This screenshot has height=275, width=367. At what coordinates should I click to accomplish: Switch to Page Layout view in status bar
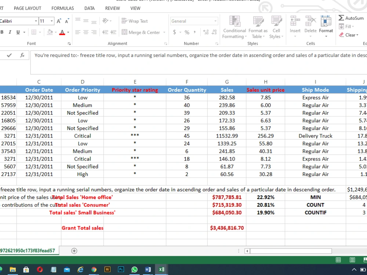(x=352, y=260)
